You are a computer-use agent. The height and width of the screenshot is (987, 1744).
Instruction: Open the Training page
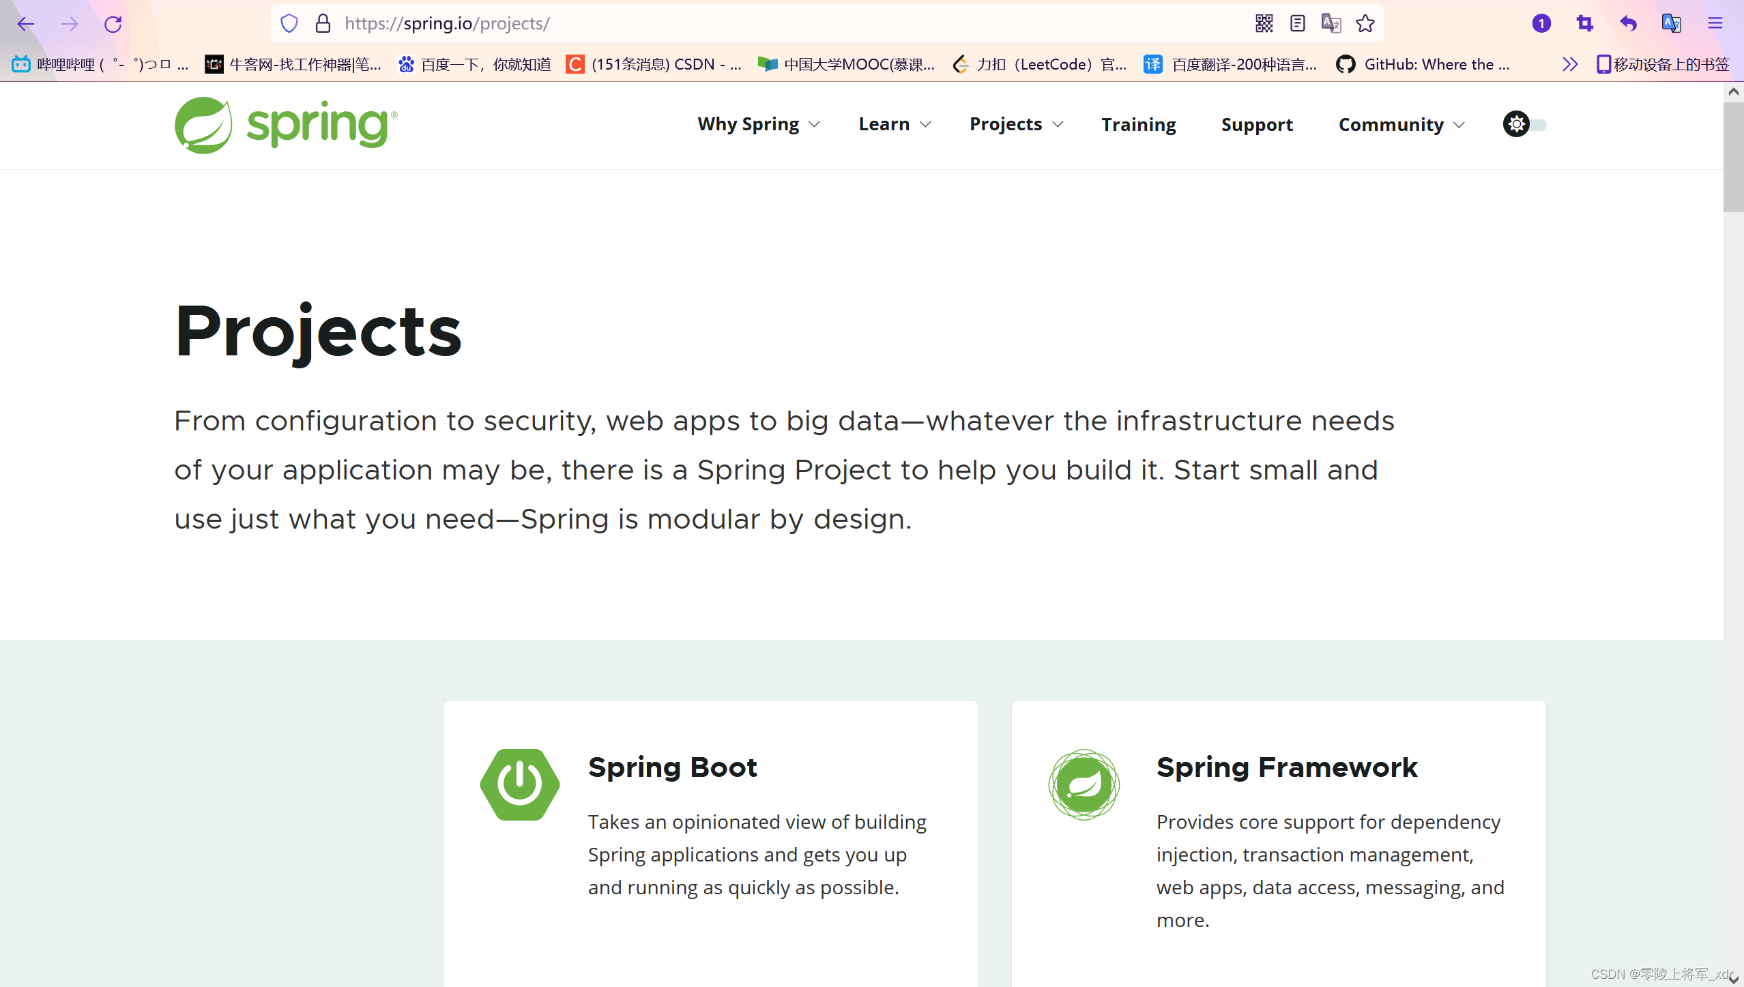click(x=1138, y=124)
